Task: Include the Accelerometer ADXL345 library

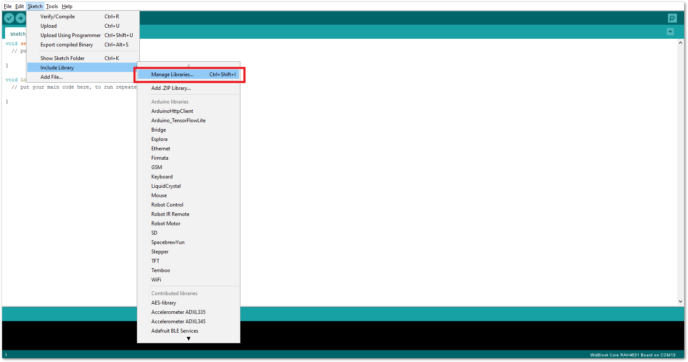Action: [x=188, y=322]
